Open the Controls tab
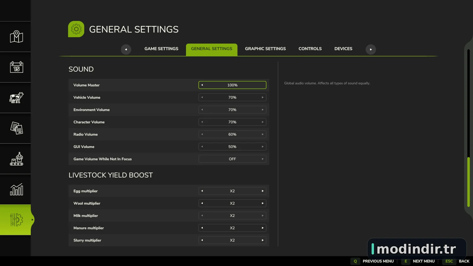Image resolution: width=473 pixels, height=266 pixels. [310, 49]
